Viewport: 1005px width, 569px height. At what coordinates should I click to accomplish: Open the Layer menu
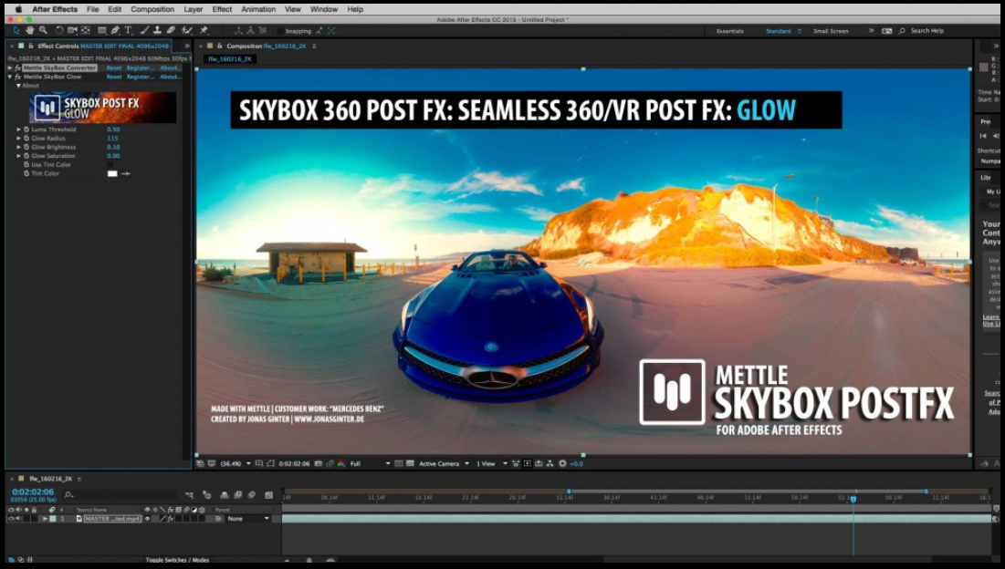tap(193, 10)
